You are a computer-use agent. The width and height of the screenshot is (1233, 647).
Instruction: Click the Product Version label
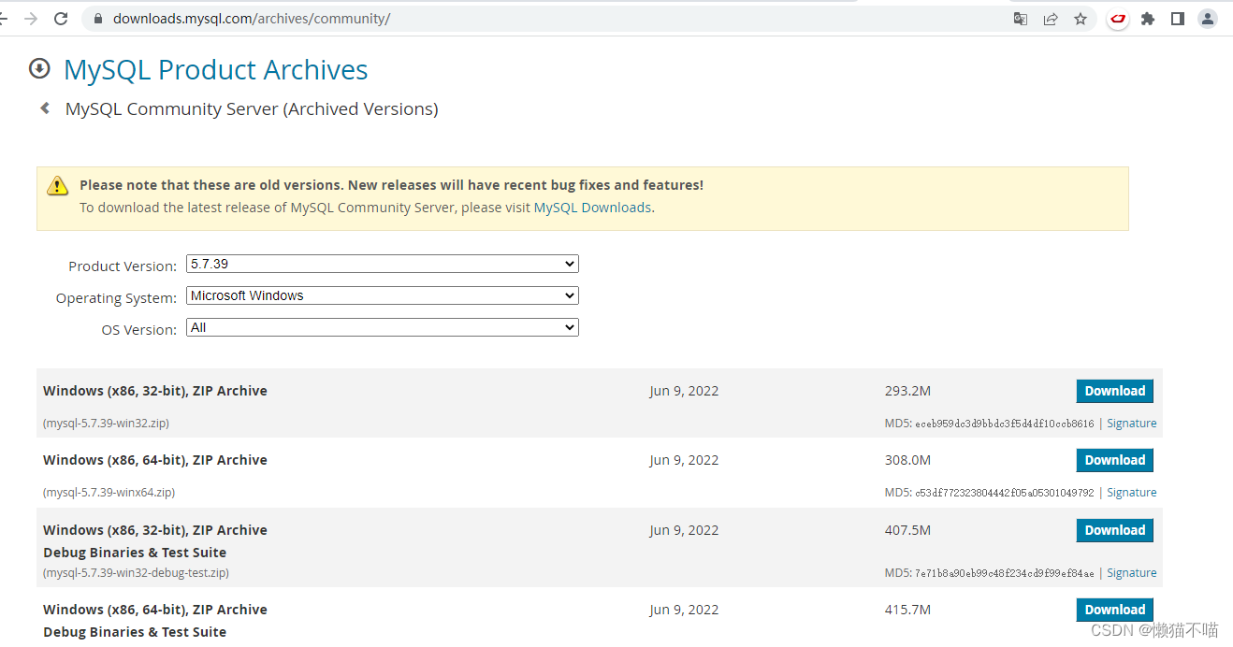123,266
